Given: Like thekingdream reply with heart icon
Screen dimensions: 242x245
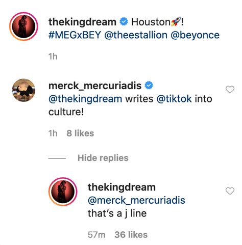Looking at the screenshot, I should [x=230, y=191].
